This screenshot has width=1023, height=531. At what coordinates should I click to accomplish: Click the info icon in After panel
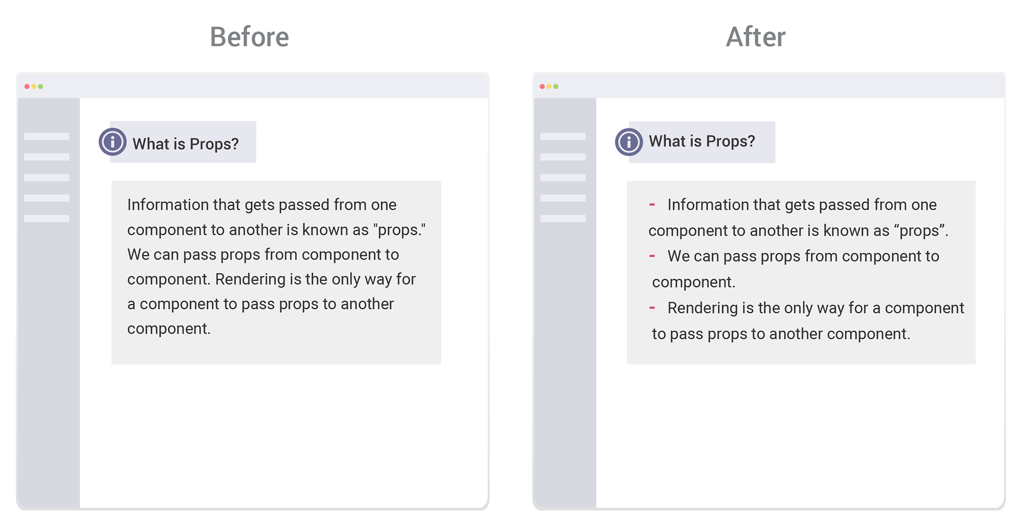coord(629,142)
